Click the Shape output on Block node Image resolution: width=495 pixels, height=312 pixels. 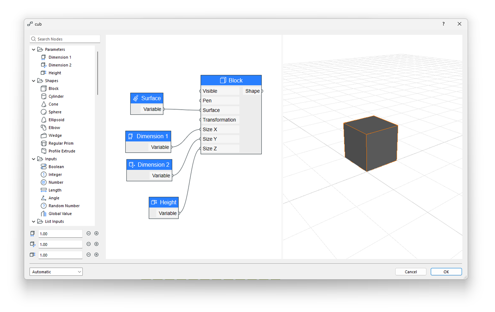pyautogui.click(x=252, y=91)
